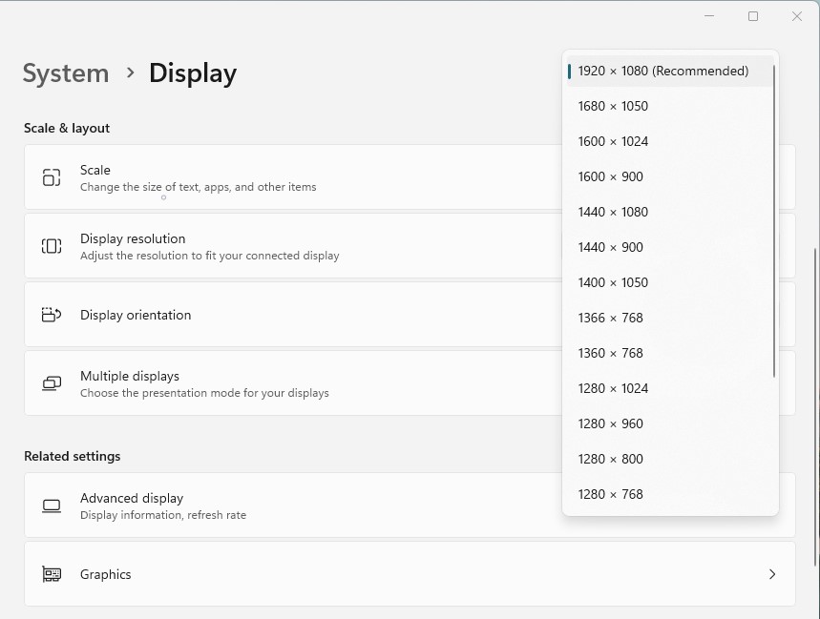Click the Multiple displays icon
Image resolution: width=820 pixels, height=619 pixels.
click(52, 383)
